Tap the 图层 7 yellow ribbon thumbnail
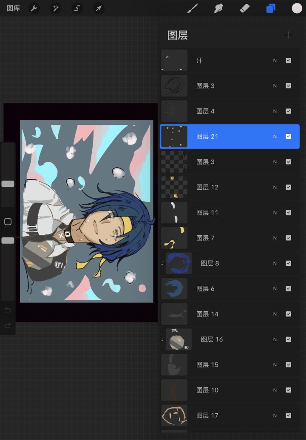Image resolution: width=306 pixels, height=440 pixels. click(x=174, y=238)
